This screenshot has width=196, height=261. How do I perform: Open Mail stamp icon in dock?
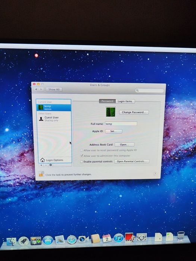pyautogui.click(x=60, y=240)
